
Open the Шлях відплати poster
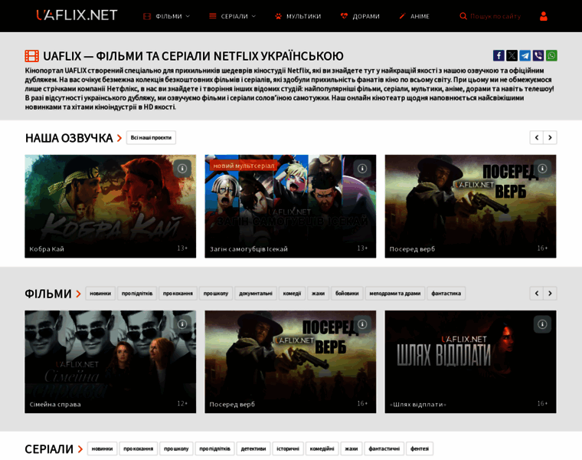[470, 362]
